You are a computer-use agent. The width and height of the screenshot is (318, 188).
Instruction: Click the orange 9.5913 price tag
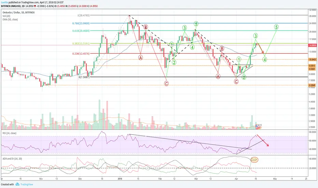pos(312,66)
